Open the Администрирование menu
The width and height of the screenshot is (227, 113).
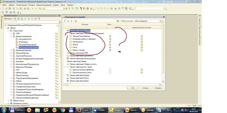[x=44, y=5]
